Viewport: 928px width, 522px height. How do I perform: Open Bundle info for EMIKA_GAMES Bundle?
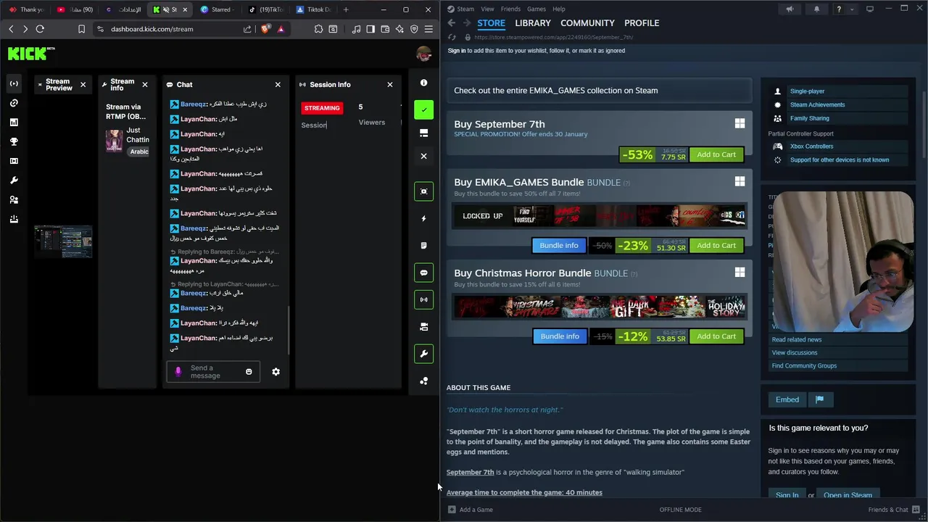click(559, 245)
